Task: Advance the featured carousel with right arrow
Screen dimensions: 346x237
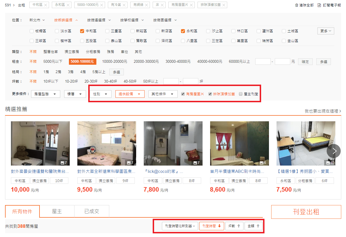Action: tap(334, 151)
